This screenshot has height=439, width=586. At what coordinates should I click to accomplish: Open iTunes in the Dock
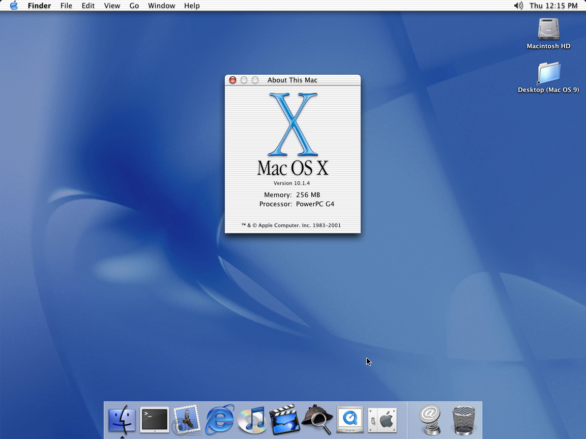click(x=252, y=420)
